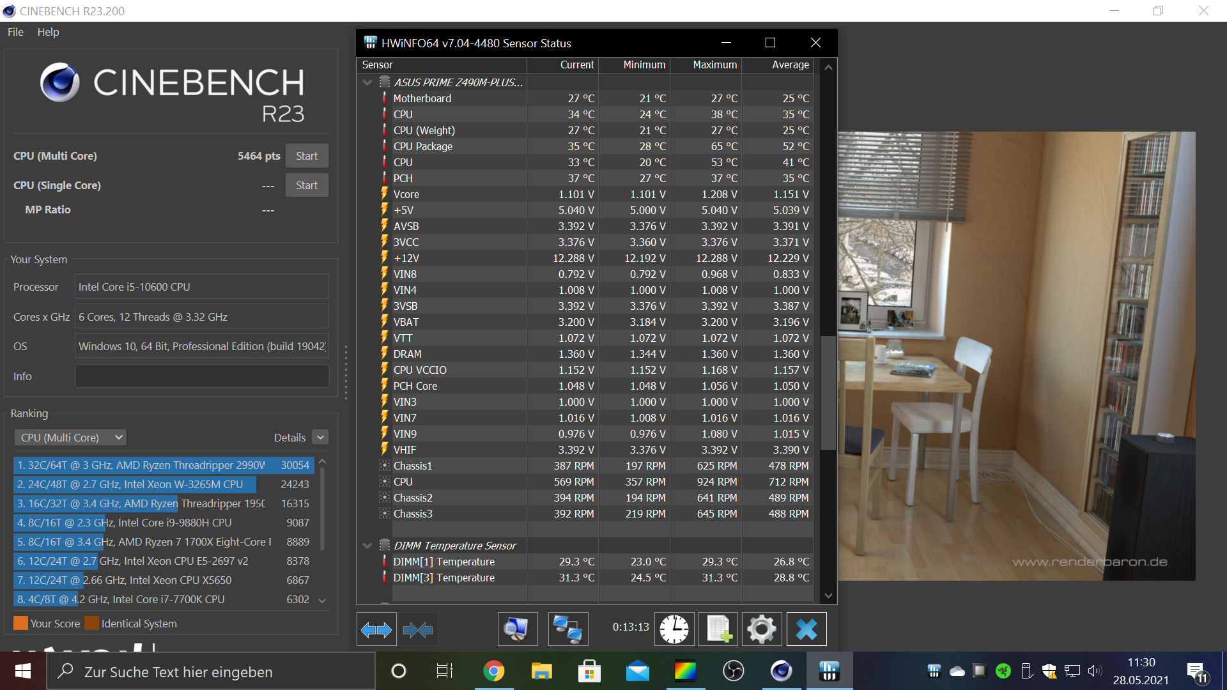Open HWiNFO sensor settings gear

(x=761, y=630)
